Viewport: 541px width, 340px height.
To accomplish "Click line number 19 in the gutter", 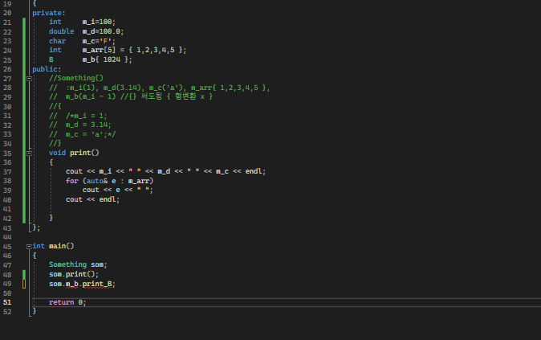I will [x=8, y=3].
